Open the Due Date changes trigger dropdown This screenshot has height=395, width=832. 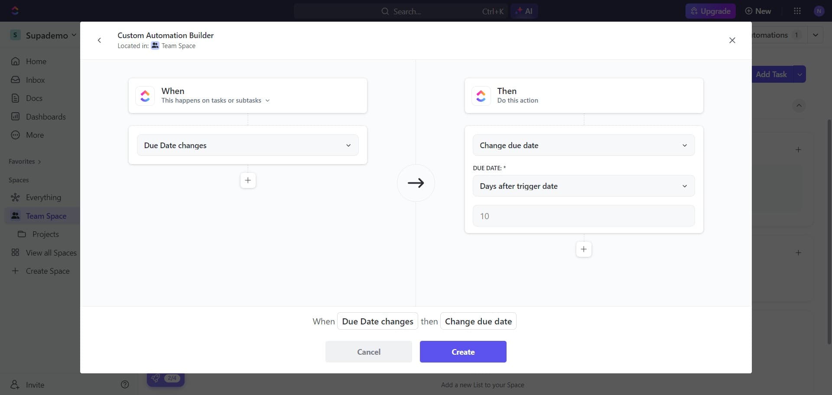tap(247, 145)
